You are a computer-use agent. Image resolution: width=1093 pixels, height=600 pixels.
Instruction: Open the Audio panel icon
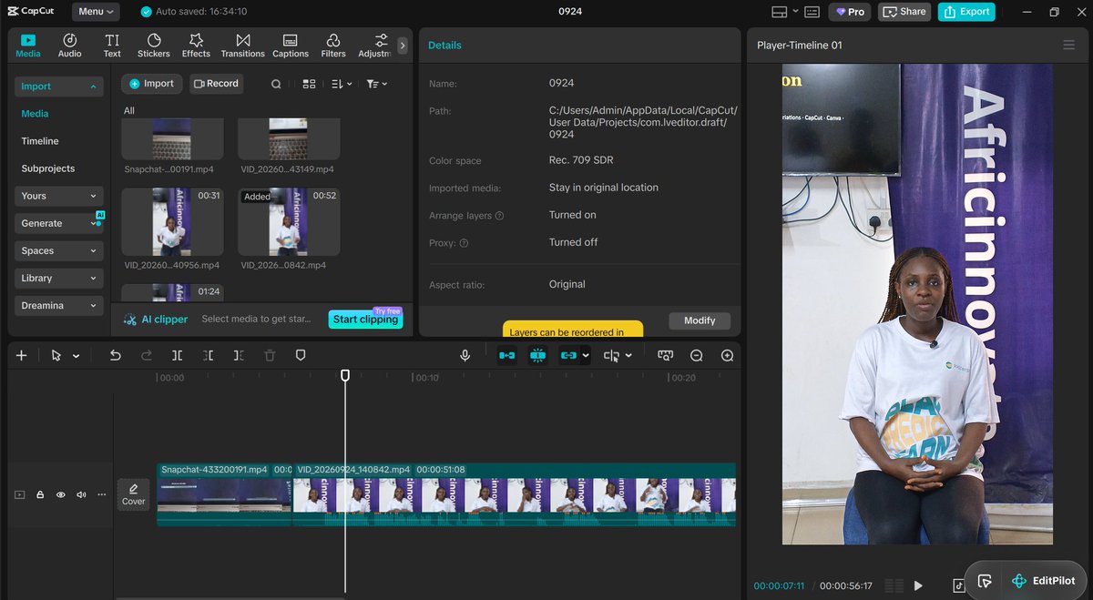70,46
